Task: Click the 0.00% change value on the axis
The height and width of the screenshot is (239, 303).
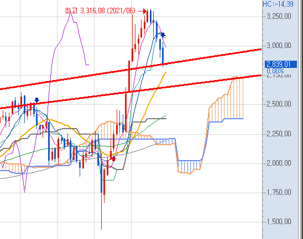Action: [x=275, y=71]
